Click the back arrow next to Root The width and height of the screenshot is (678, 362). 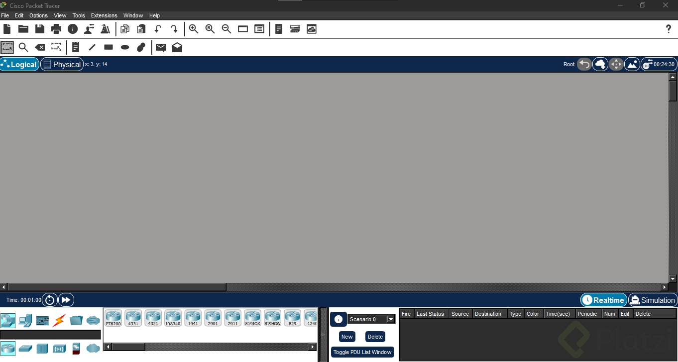pos(584,64)
